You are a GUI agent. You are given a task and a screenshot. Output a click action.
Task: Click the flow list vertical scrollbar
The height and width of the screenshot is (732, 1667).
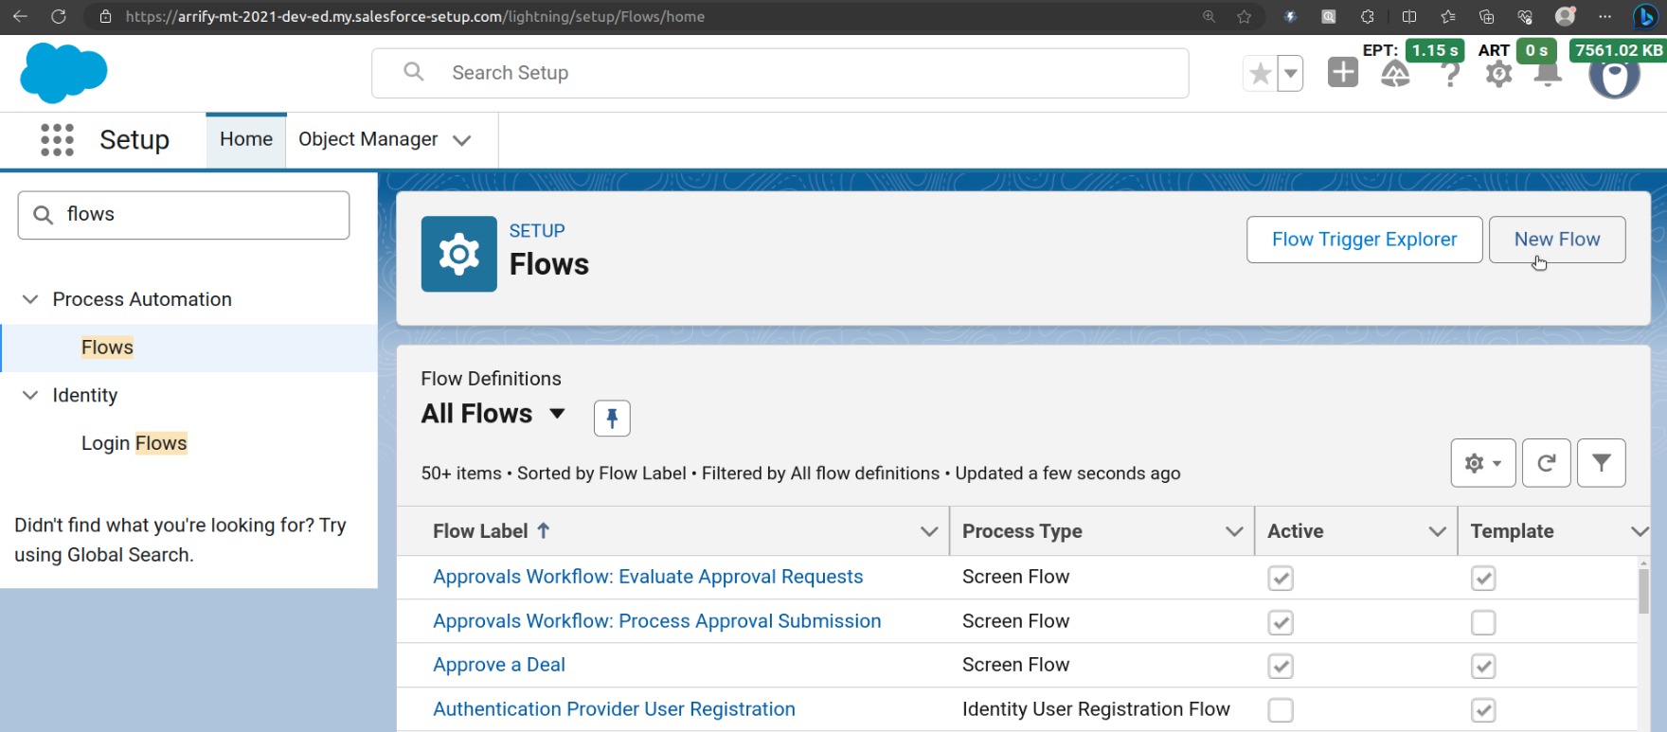pyautogui.click(x=1643, y=592)
